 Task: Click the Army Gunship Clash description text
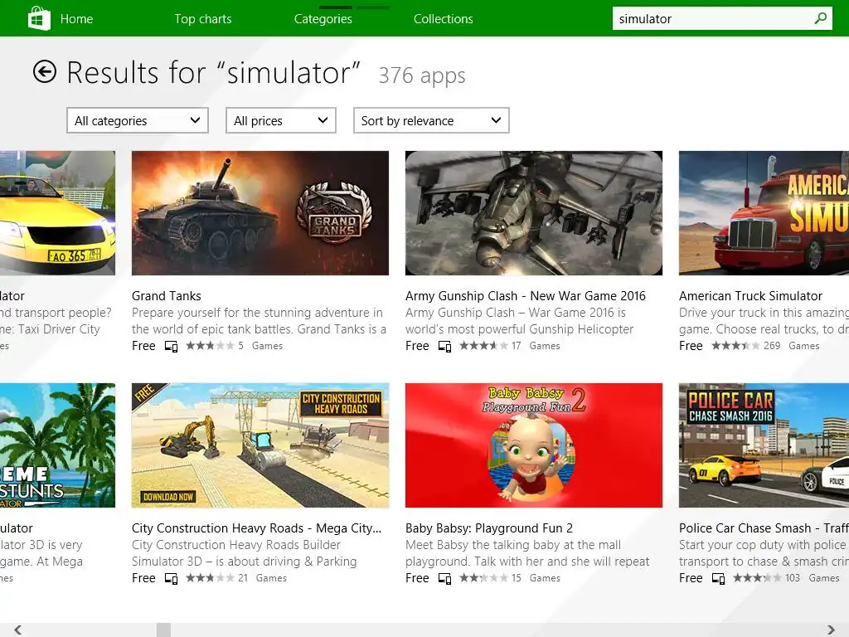(519, 321)
